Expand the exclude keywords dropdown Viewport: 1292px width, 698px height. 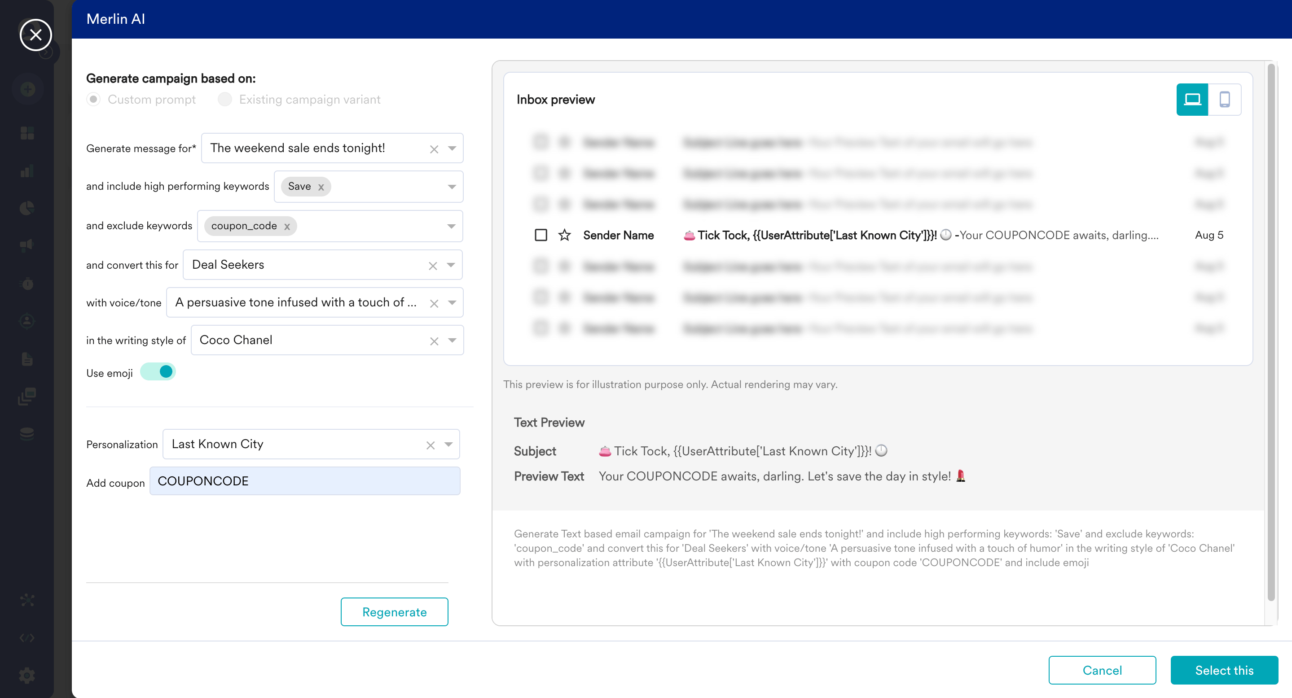[452, 227]
